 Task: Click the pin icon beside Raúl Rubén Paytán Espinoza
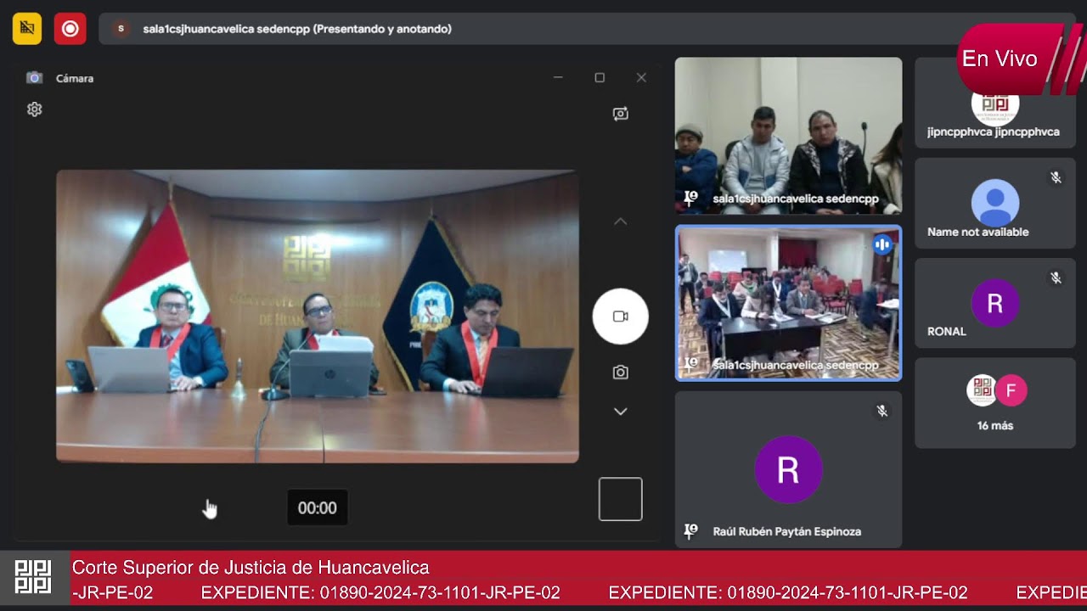[691, 531]
